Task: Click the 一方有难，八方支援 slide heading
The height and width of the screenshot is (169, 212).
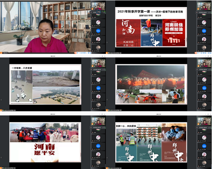Action: [x=22, y=68]
